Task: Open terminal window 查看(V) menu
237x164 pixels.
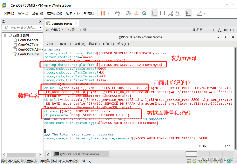Action: click(x=80, y=44)
